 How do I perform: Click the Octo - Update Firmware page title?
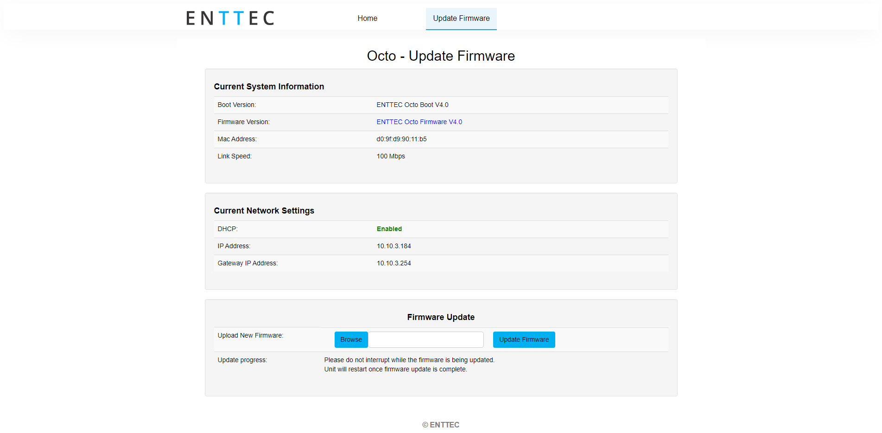(x=441, y=56)
